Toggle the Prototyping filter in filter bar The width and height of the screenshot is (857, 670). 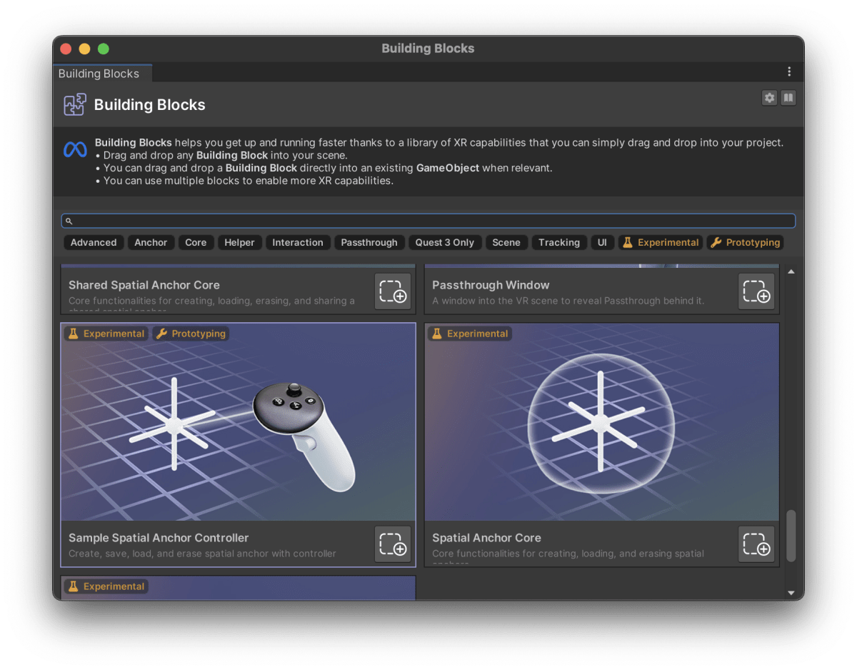pos(745,243)
